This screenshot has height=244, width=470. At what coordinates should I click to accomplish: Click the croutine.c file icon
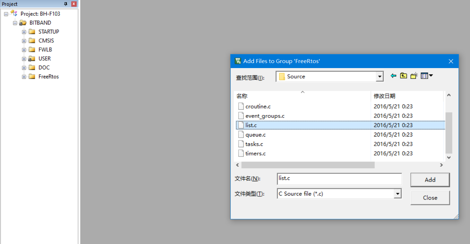pyautogui.click(x=241, y=106)
